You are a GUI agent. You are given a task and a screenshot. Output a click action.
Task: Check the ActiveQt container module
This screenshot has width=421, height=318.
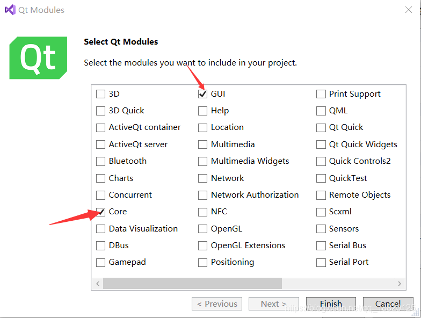pos(101,128)
